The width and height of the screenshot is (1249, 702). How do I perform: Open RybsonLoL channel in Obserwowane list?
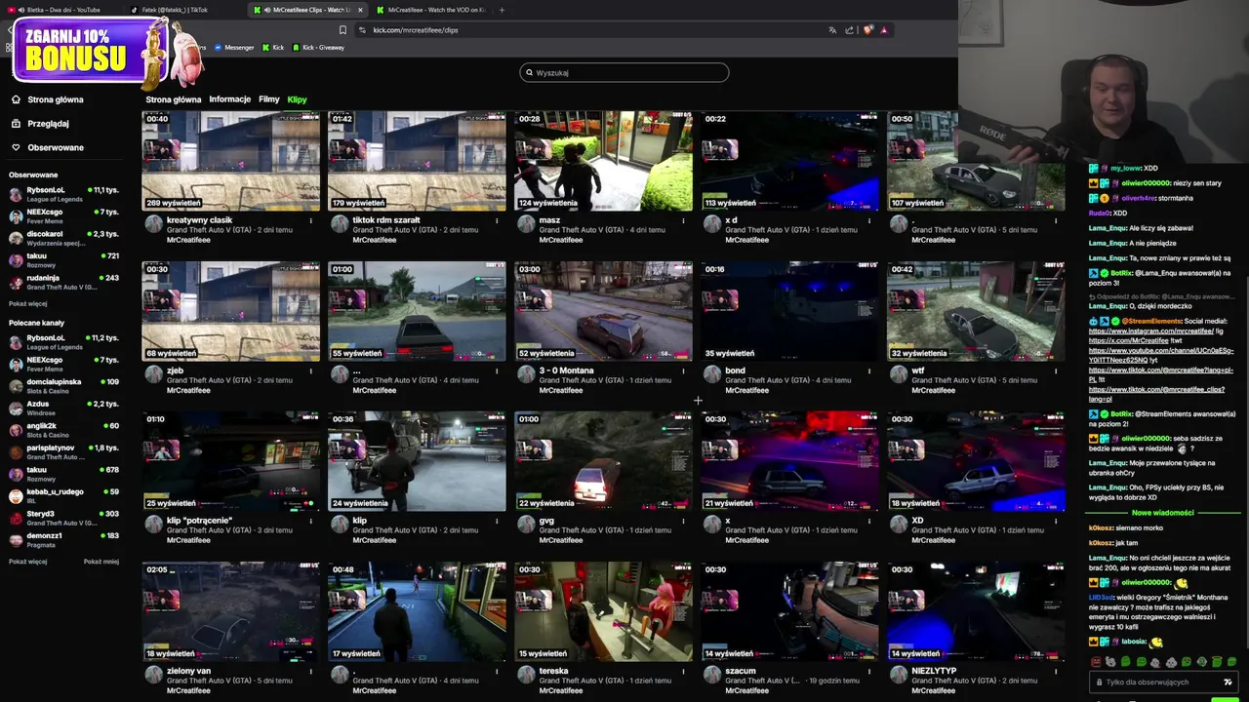[x=63, y=194]
